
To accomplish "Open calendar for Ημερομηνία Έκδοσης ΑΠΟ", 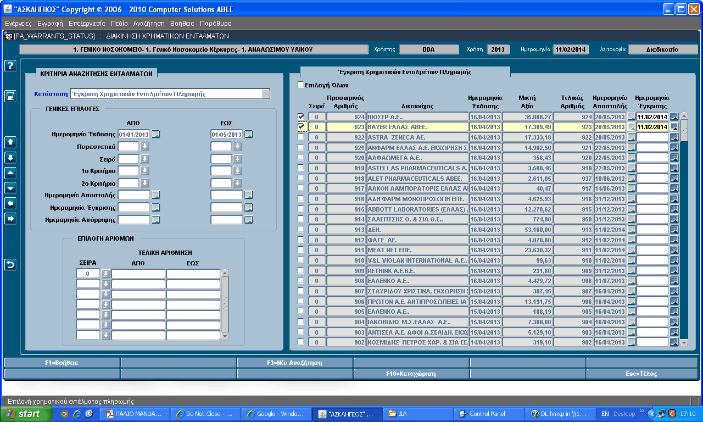I will [x=156, y=134].
